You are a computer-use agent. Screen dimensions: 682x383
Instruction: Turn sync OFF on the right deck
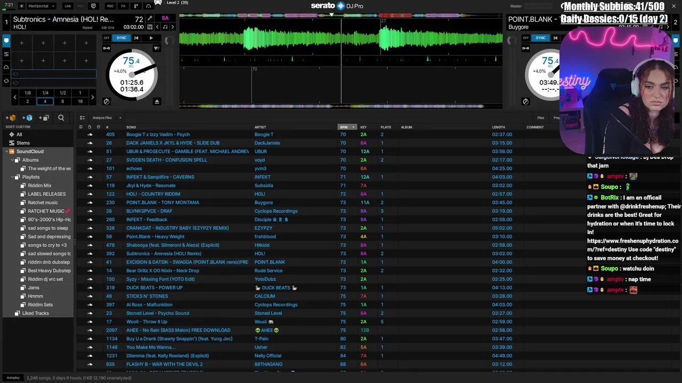tap(526, 38)
